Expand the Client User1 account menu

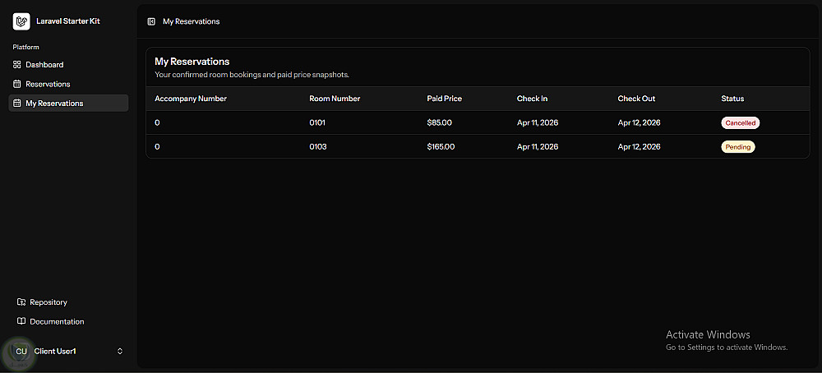click(x=120, y=352)
